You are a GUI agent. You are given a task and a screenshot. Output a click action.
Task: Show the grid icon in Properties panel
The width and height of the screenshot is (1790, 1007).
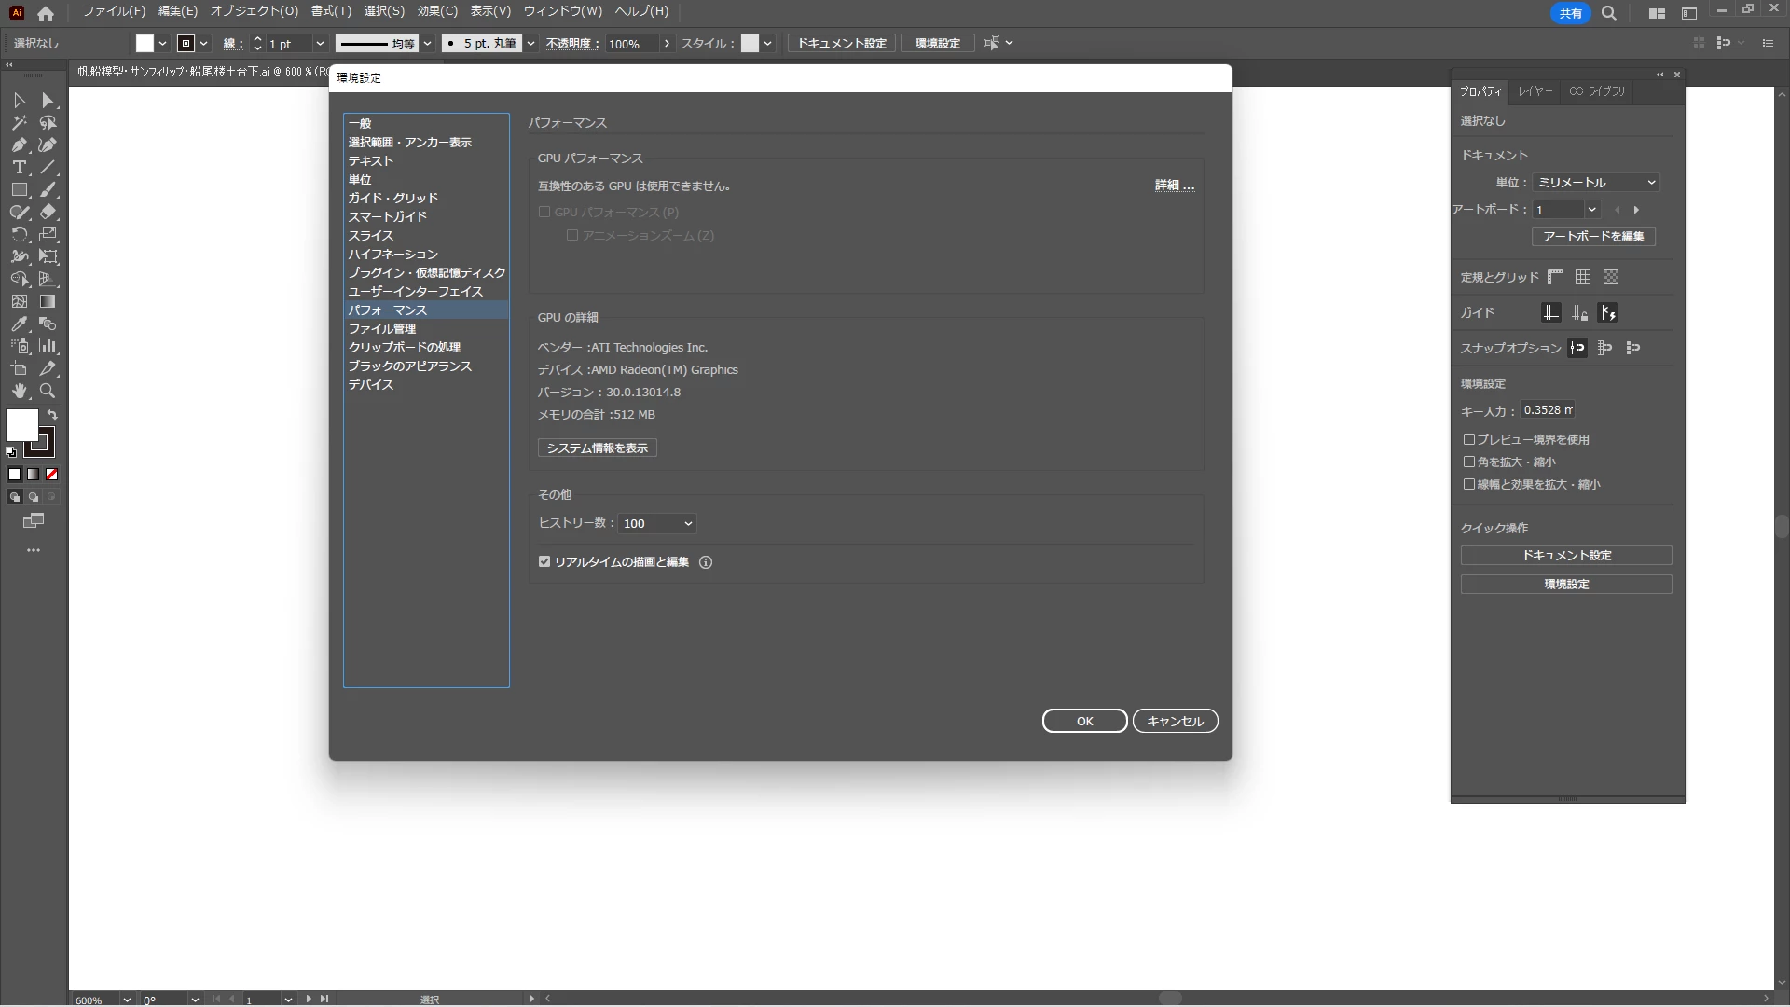point(1583,278)
